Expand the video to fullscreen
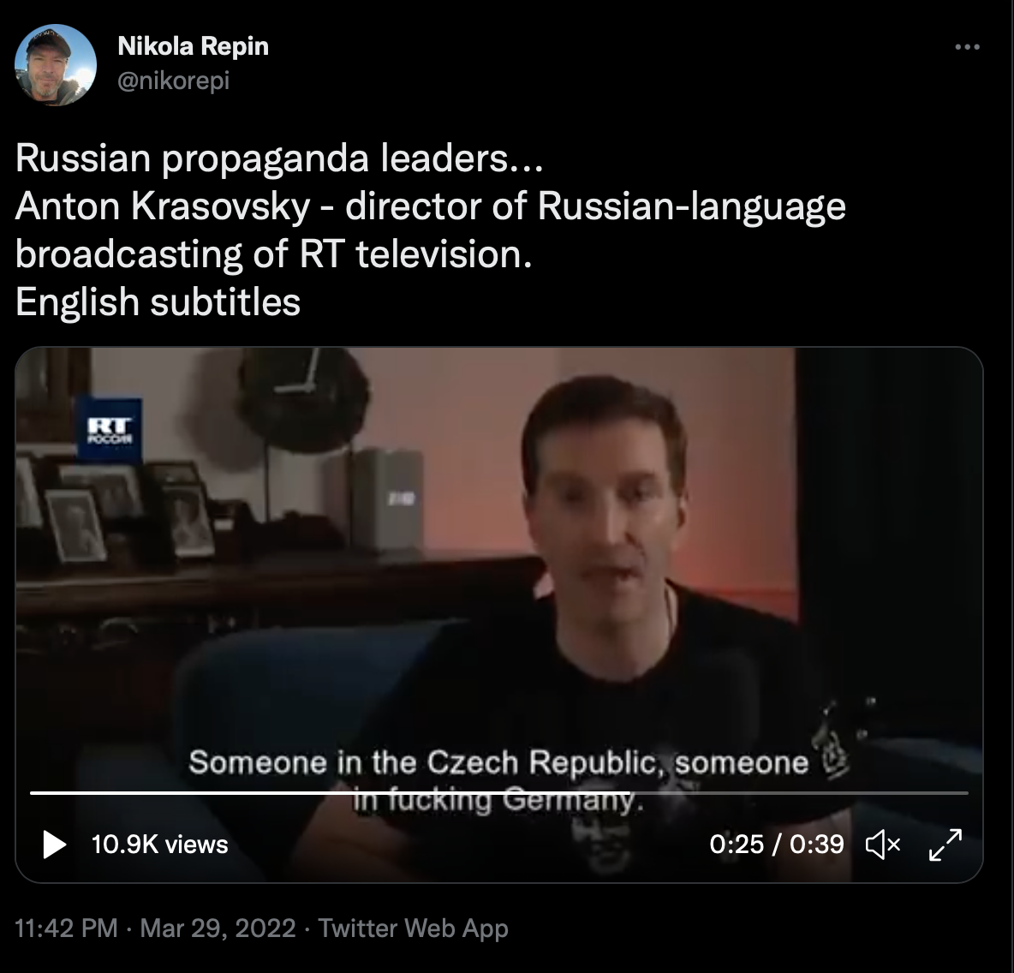This screenshot has width=1014, height=973. pyautogui.click(x=945, y=845)
